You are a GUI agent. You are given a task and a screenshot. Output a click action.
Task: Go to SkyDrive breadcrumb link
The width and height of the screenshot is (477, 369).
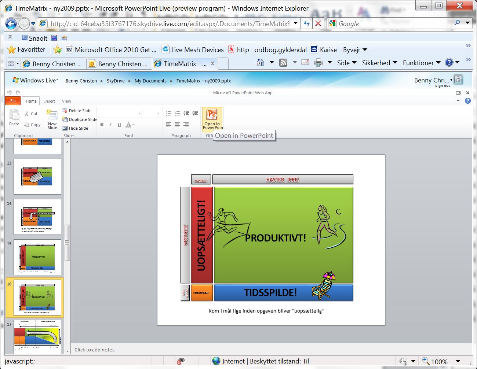coord(116,81)
